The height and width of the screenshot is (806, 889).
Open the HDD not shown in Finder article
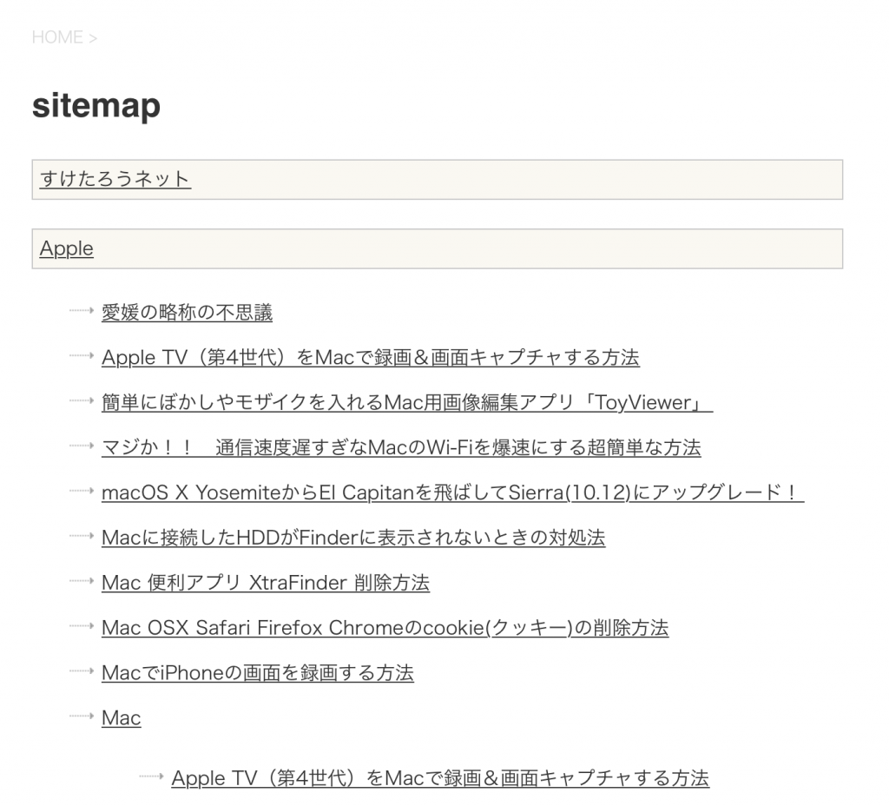point(352,538)
